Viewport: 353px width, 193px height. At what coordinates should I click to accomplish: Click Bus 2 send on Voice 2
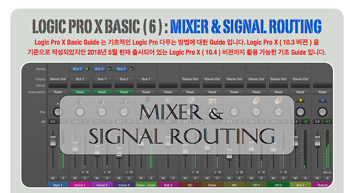[99, 69]
